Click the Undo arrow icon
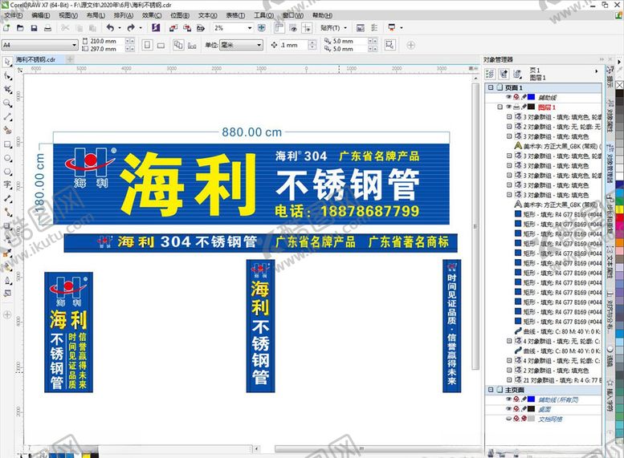Image resolution: width=624 pixels, height=458 pixels. pos(110,28)
